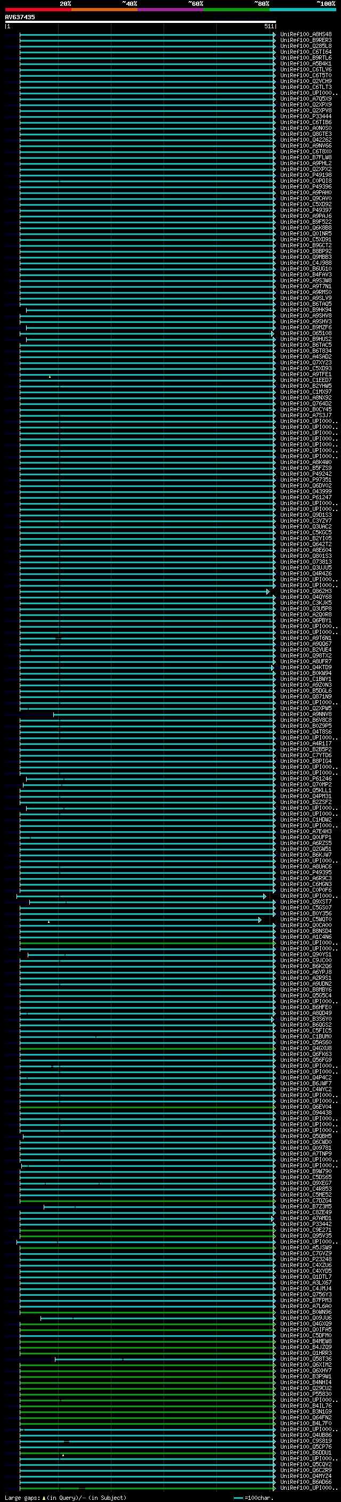Click the label UniRef100_P49397
Viewport: 341px width, 1502px height.
[x=306, y=210]
